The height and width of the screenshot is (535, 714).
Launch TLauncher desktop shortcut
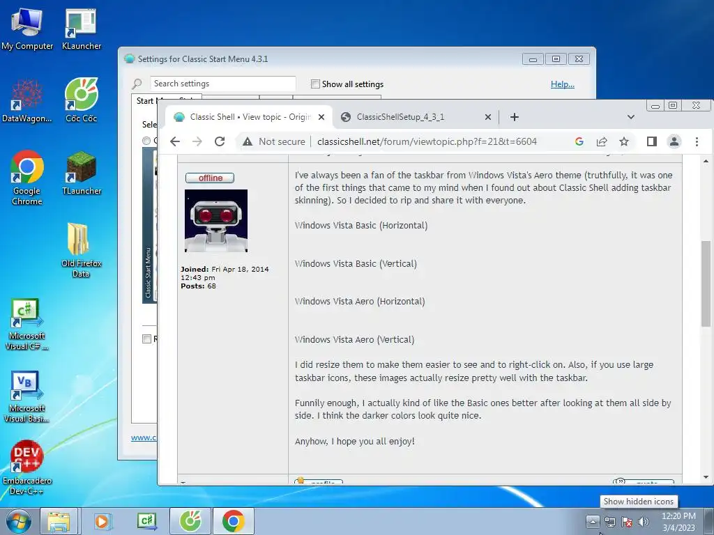point(81,173)
